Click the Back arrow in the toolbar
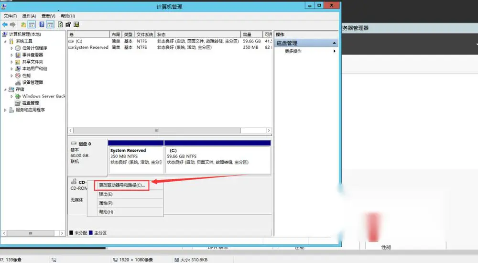This screenshot has width=478, height=263. (x=5, y=25)
